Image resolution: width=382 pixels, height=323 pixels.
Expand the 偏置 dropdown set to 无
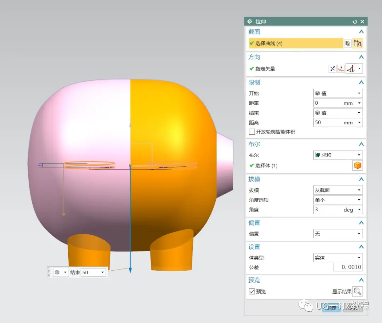[x=338, y=234]
